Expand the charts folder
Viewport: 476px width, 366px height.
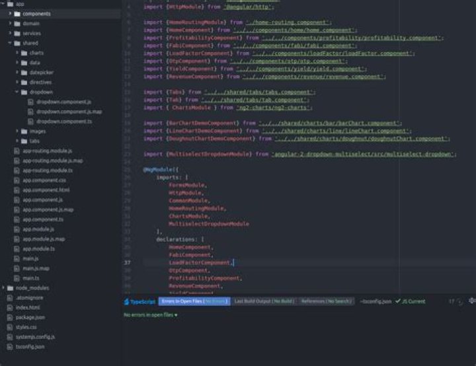(17, 53)
